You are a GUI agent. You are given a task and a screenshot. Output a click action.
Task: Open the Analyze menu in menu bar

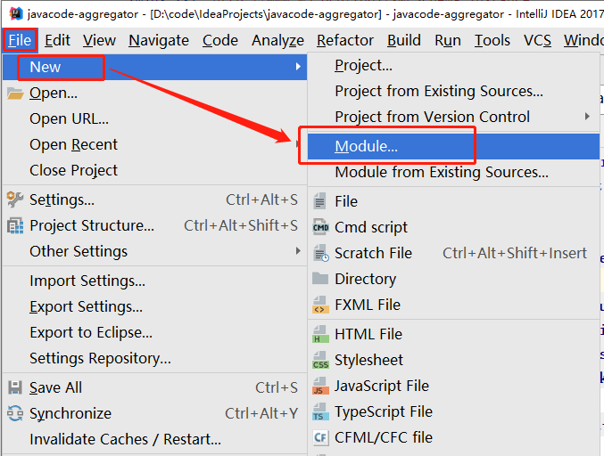[277, 40]
